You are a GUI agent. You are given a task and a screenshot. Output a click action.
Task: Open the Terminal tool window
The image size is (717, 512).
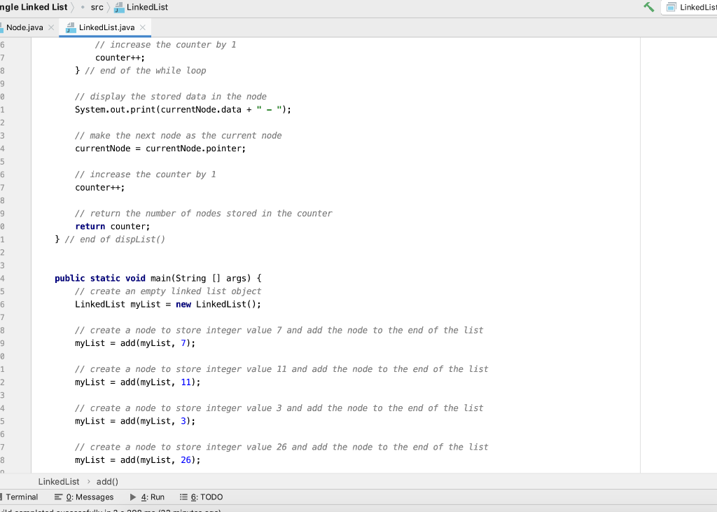20,497
